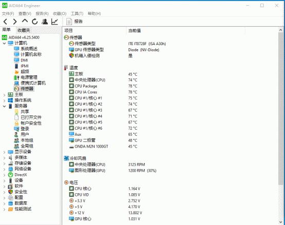
Task: Select the 3125 RPM fan value
Action: tap(136, 165)
